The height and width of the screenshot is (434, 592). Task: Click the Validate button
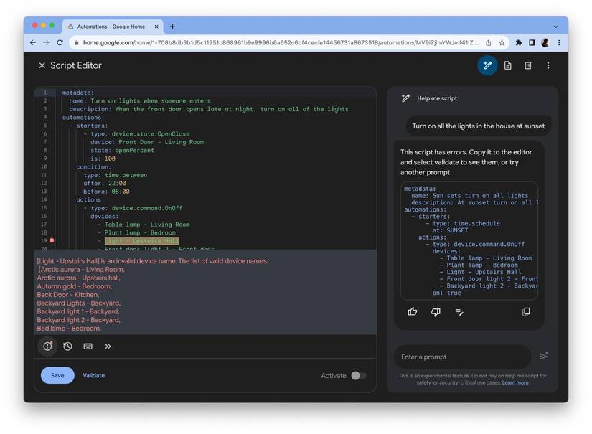[x=94, y=375]
